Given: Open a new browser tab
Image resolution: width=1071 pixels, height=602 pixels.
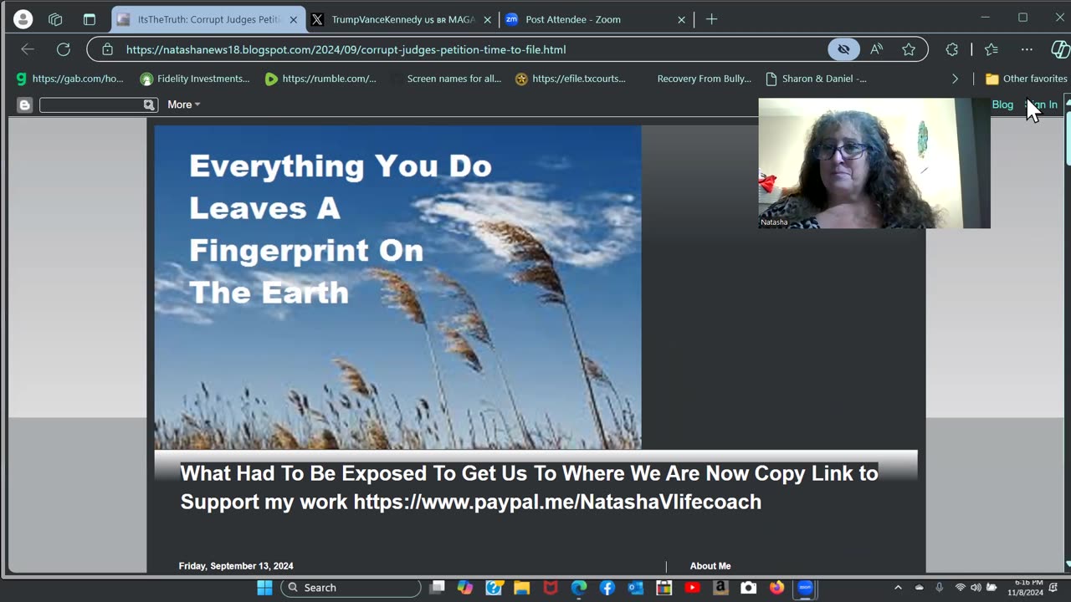Looking at the screenshot, I should [711, 19].
